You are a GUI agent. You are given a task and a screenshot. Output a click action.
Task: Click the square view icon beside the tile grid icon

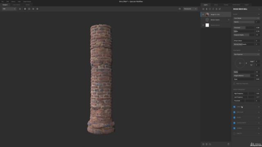(33, 9)
